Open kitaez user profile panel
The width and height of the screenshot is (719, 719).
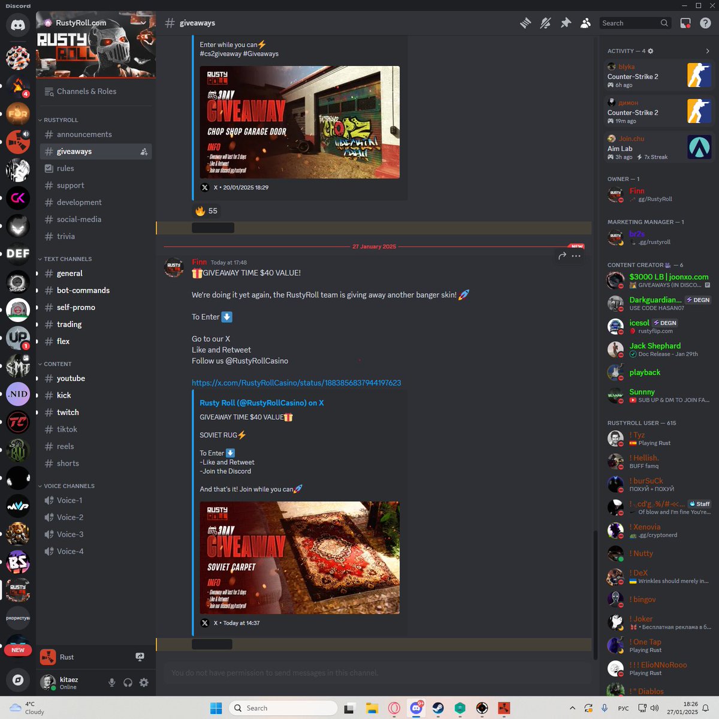(x=69, y=682)
